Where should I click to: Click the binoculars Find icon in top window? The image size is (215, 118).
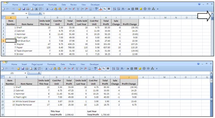pos(123,9)
